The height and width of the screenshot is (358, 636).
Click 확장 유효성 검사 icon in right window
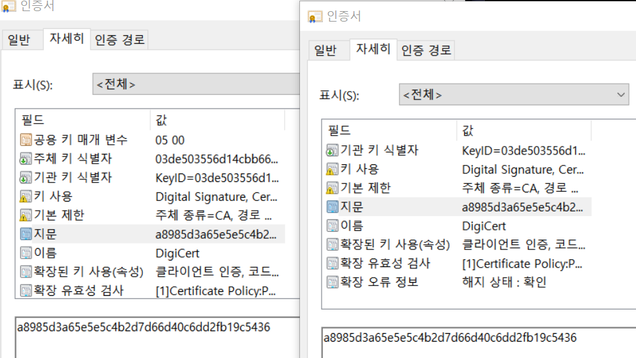click(332, 263)
